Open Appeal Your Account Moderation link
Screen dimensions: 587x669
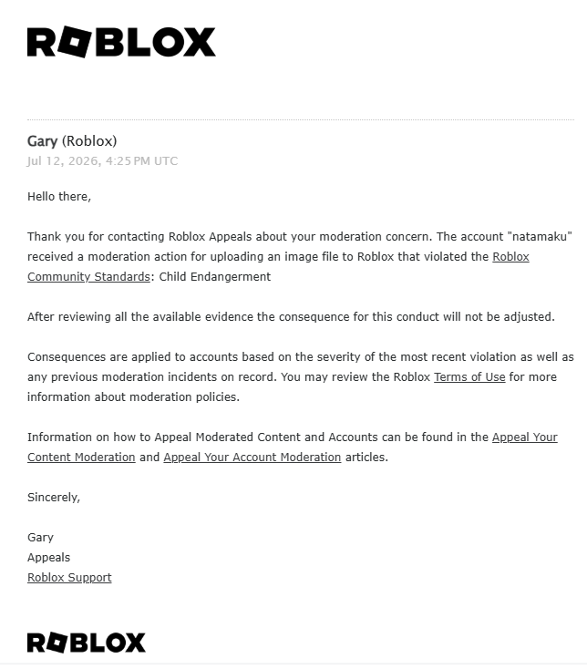pyautogui.click(x=252, y=457)
